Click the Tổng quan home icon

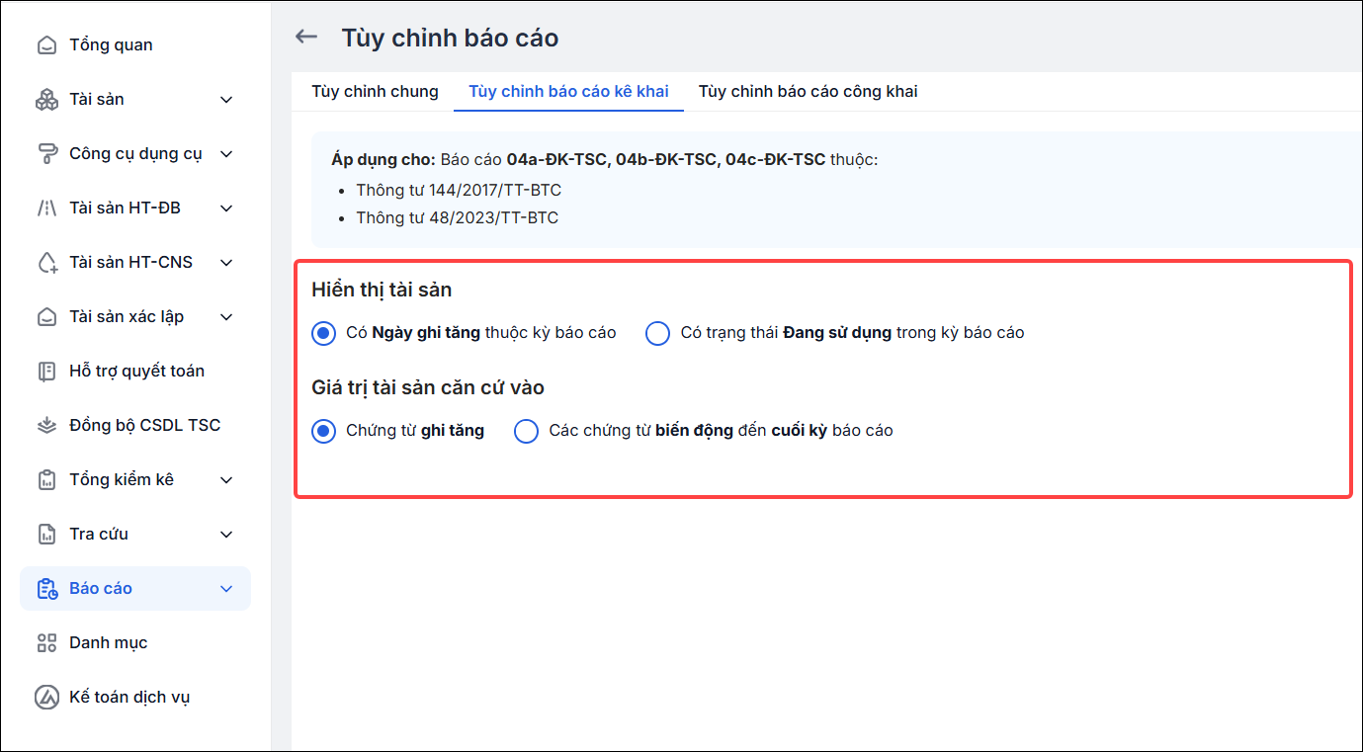[46, 45]
